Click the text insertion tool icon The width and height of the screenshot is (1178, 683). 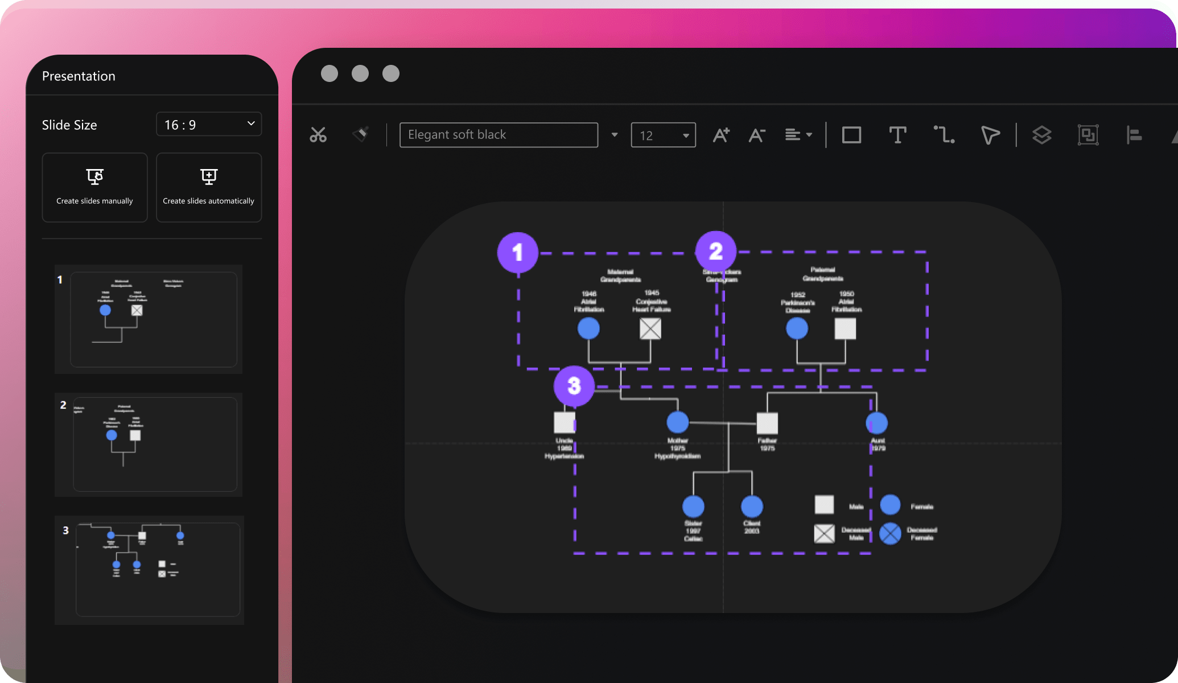coord(897,134)
